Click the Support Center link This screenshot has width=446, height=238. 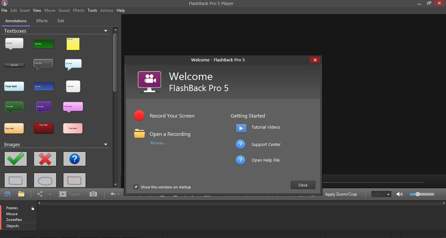click(266, 145)
